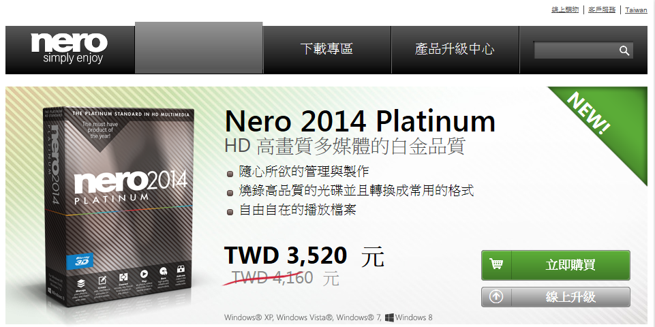The image size is (655, 327).
Task: Click the circular up-arrow upgrade icon
Action: 496,297
